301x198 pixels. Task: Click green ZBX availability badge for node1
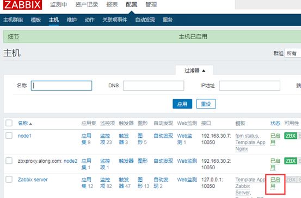click(x=291, y=136)
